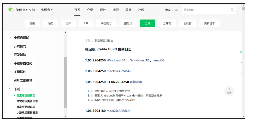Download the Windows 64 build link
This screenshot has width=254, height=122.
click(116, 60)
